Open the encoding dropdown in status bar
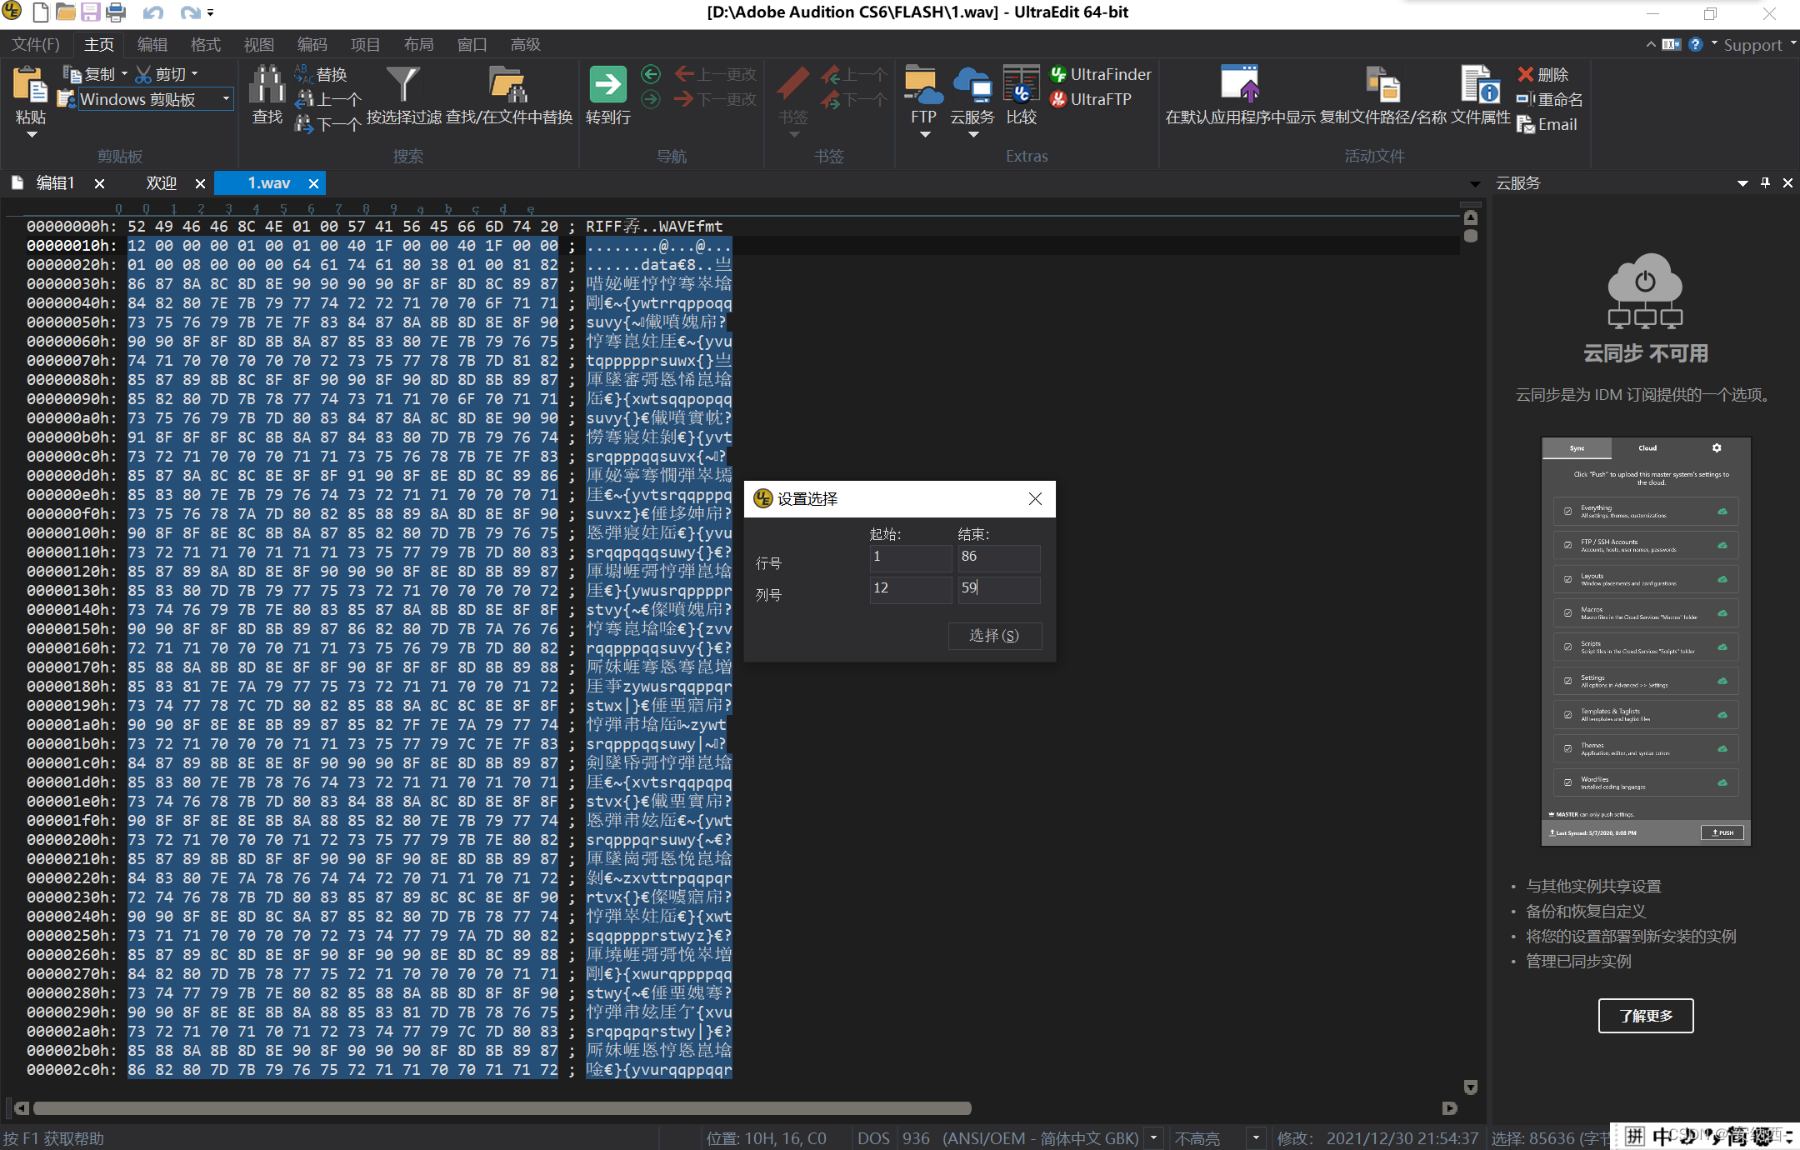 pyautogui.click(x=1154, y=1137)
